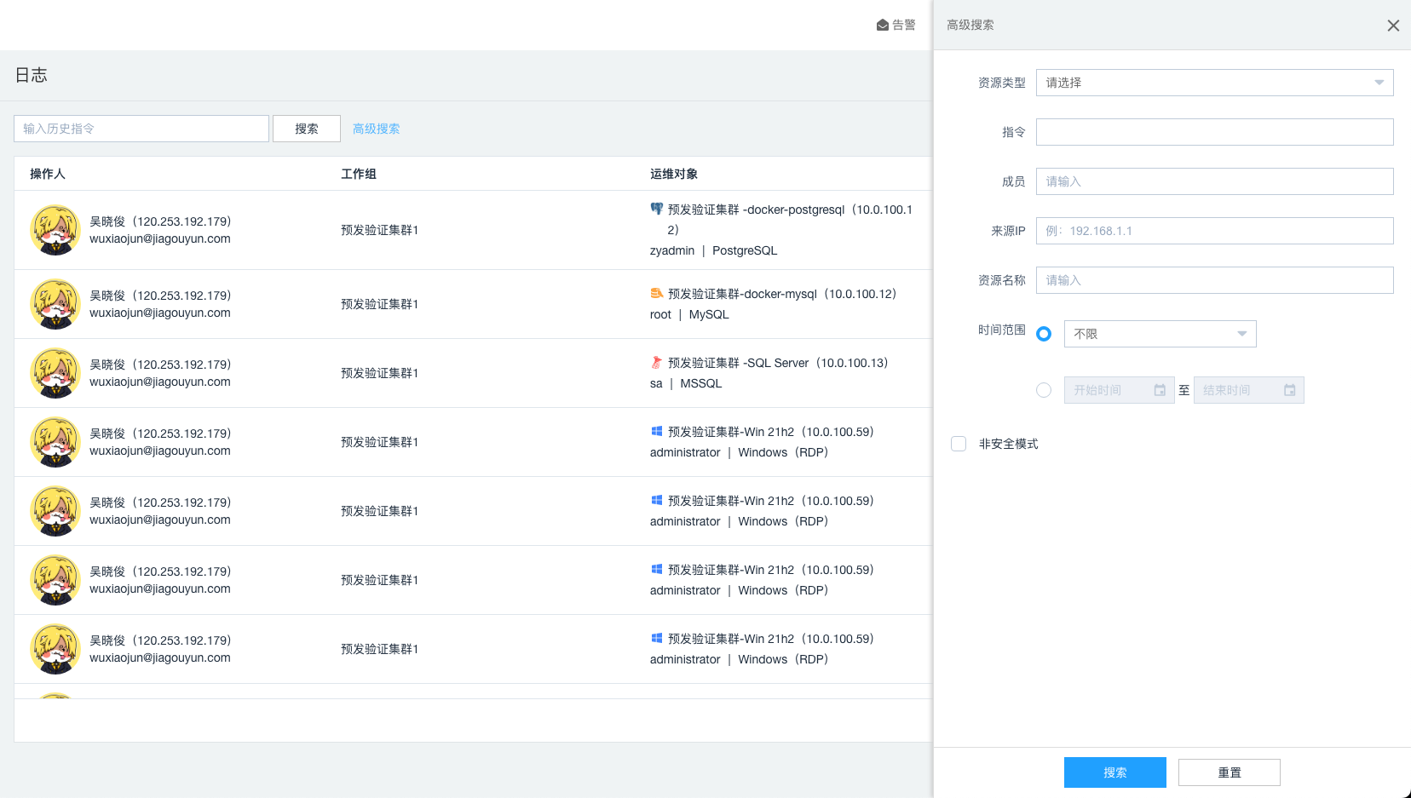
Task: Click the 输入历史指令 search field
Action: coord(141,129)
